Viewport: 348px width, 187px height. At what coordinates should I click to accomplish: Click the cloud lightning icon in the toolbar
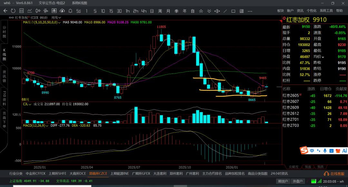pyautogui.click(x=62, y=11)
